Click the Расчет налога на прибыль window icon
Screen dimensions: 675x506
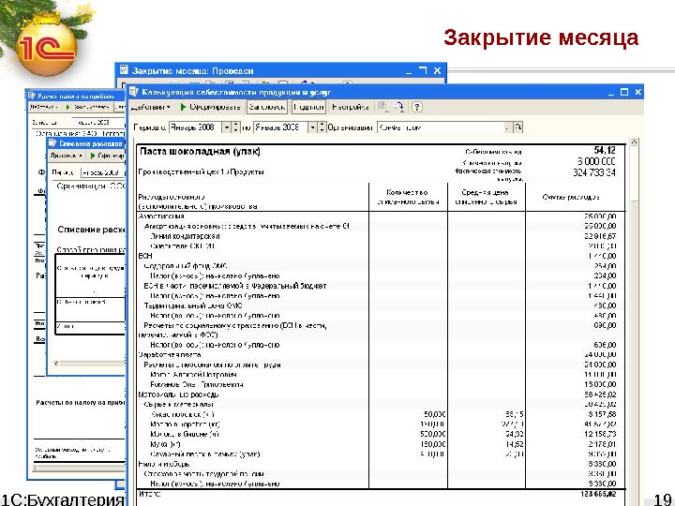[x=32, y=96]
